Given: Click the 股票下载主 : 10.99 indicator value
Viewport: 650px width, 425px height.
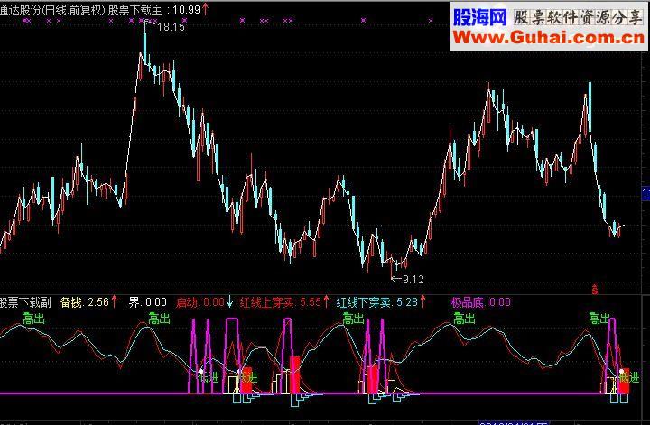Looking at the screenshot, I should point(154,10).
